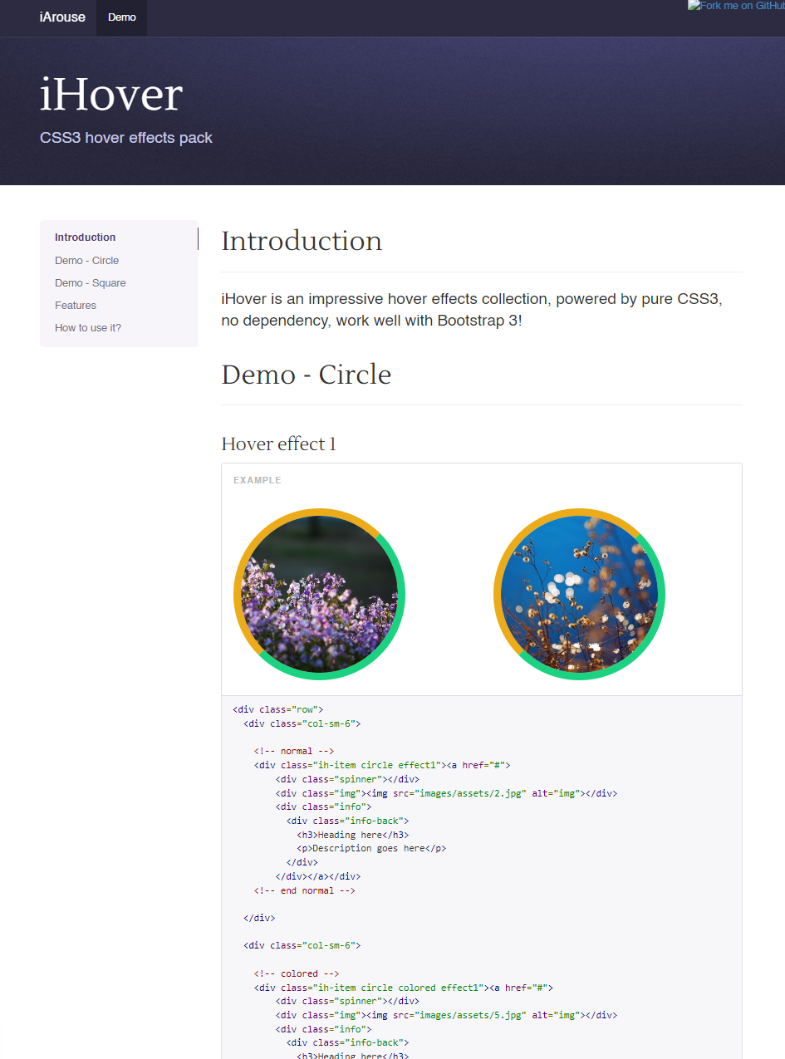
Task: Jump to Demo - Square sidebar link
Action: [91, 283]
